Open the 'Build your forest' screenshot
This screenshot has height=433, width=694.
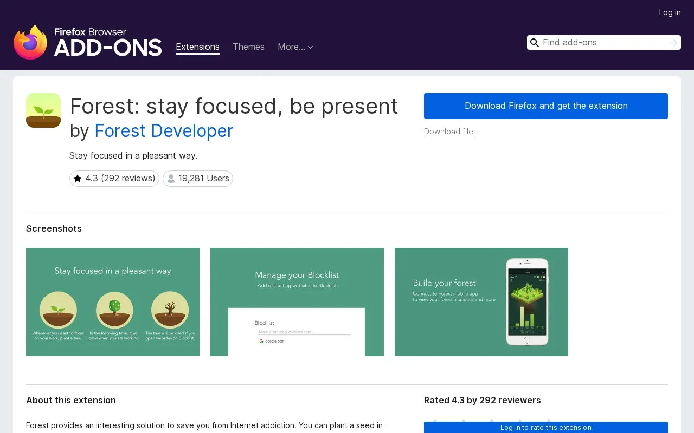[x=481, y=302]
